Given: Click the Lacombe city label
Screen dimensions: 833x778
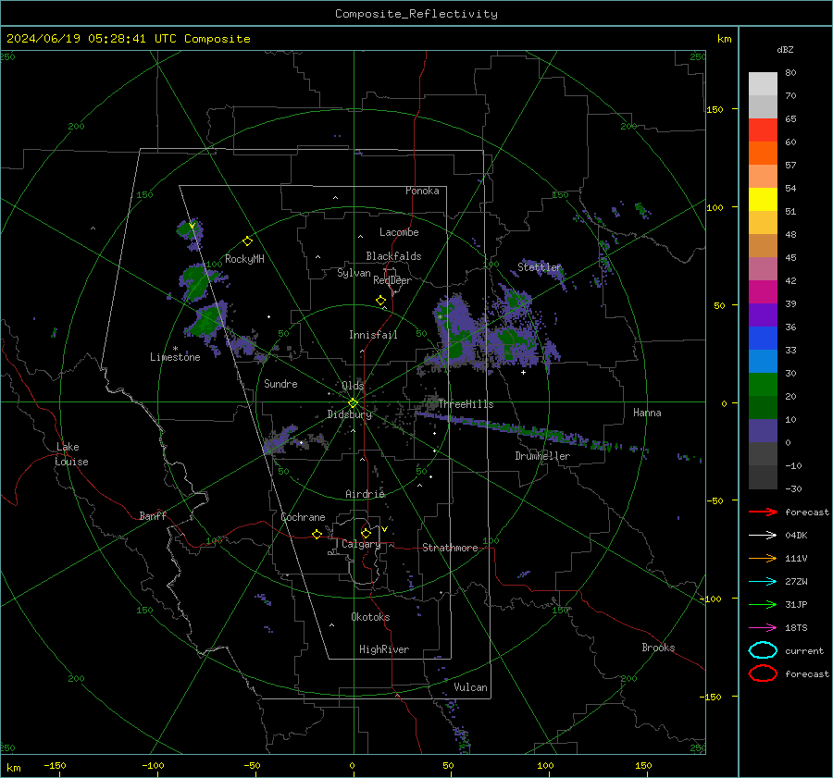Looking at the screenshot, I should pos(399,232).
